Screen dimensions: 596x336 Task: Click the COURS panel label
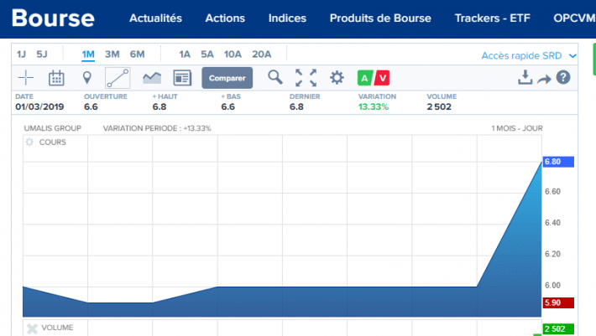click(52, 142)
